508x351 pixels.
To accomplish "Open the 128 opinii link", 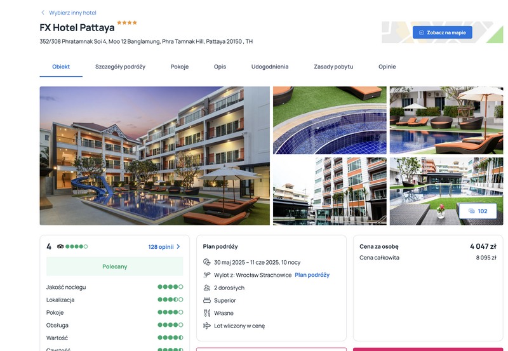I will [161, 247].
